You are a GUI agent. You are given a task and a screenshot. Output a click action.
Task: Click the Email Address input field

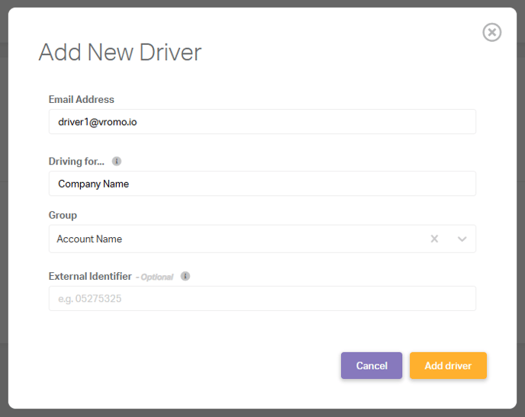(x=262, y=122)
